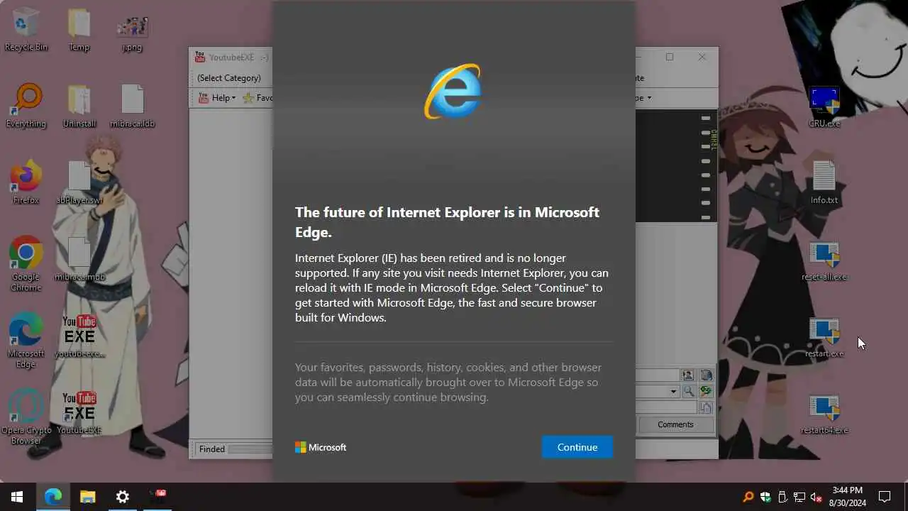Screen dimensions: 908x511
Task: Select the GRU.exe desktop icon
Action: [824, 106]
